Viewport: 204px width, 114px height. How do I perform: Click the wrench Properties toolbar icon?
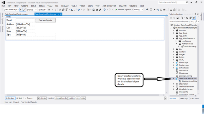pyautogui.click(x=154, y=10)
